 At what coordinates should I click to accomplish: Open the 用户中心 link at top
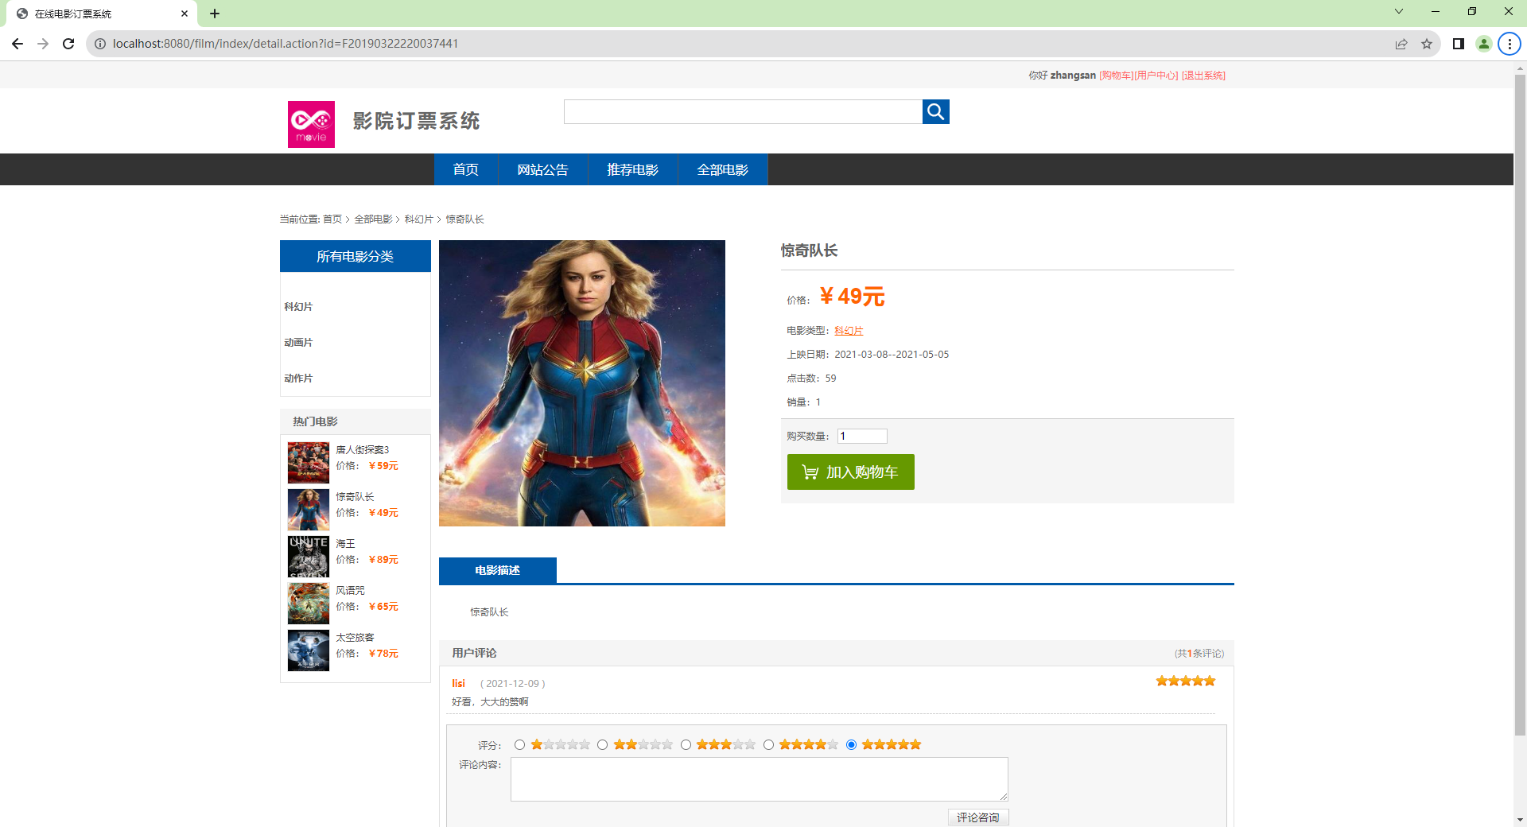pyautogui.click(x=1156, y=76)
